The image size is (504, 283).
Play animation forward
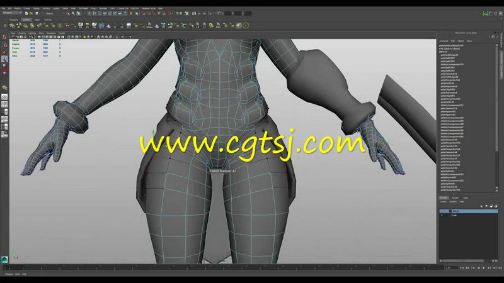point(484,268)
